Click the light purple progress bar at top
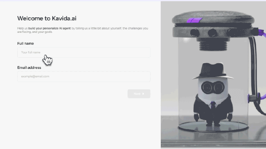The image size is (266, 149). pos(133,1)
